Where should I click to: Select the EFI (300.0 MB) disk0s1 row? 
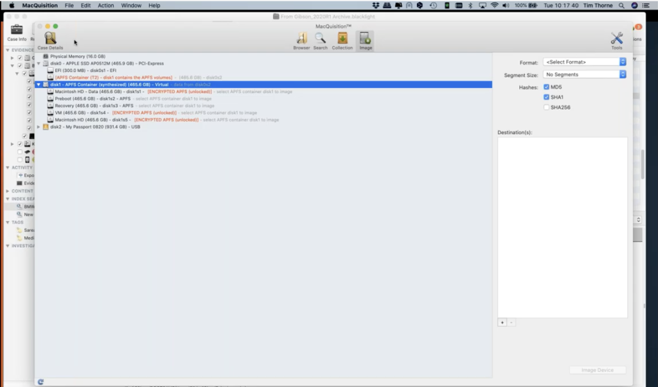point(263,71)
